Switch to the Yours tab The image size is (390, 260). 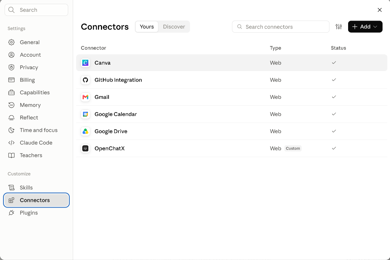[147, 27]
